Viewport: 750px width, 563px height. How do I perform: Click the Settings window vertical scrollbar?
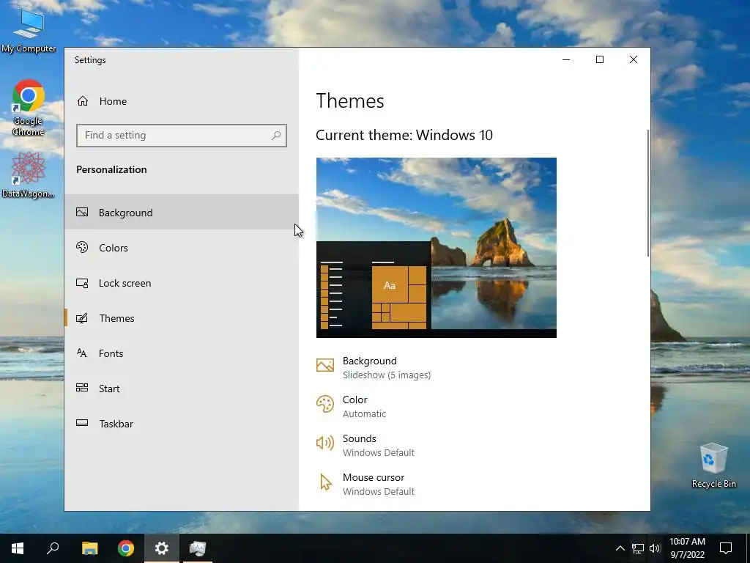tap(648, 193)
